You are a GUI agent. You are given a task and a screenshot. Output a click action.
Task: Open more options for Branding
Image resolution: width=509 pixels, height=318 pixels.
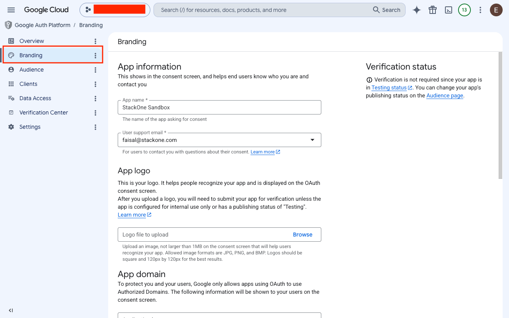coord(95,56)
